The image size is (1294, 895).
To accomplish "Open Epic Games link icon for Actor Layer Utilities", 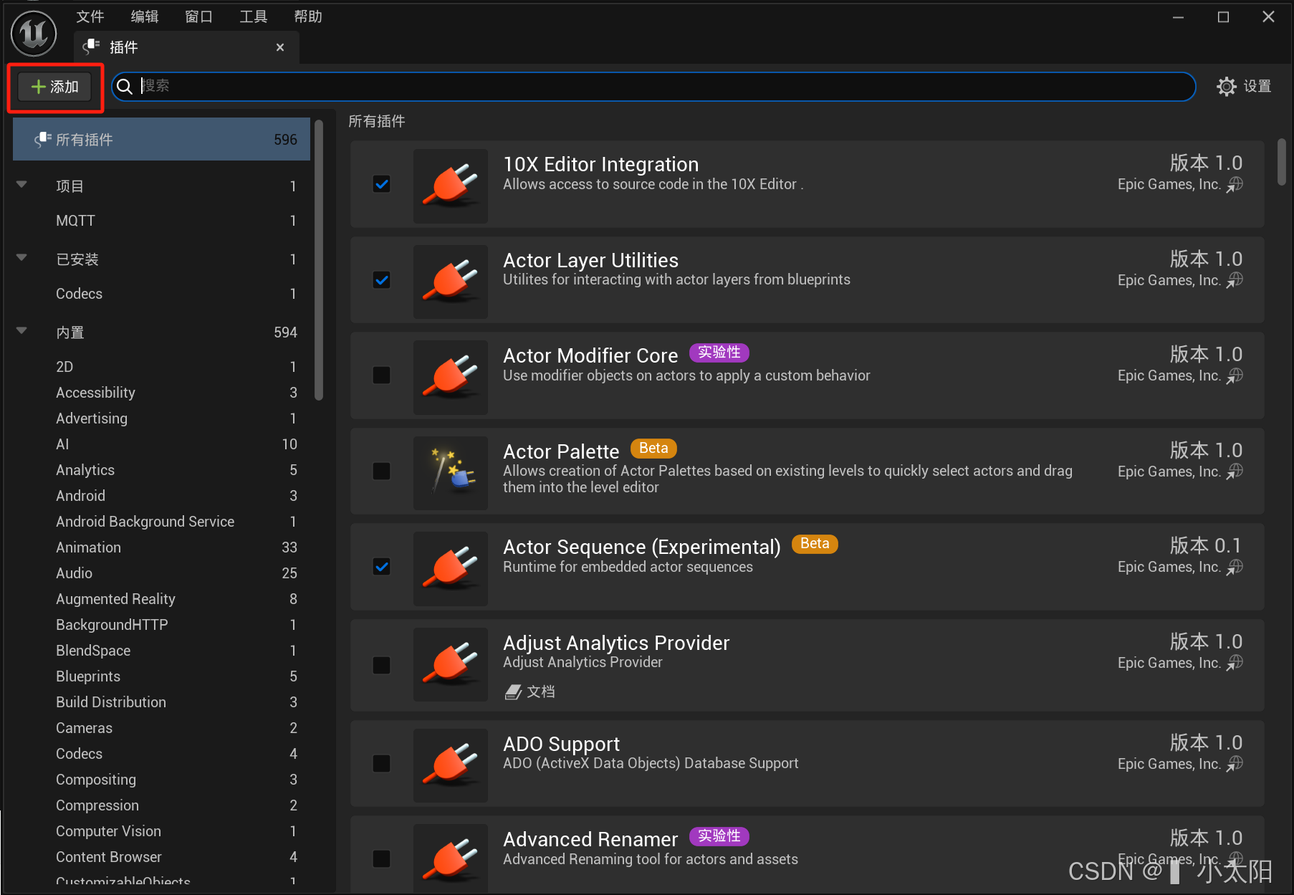I will (x=1235, y=280).
